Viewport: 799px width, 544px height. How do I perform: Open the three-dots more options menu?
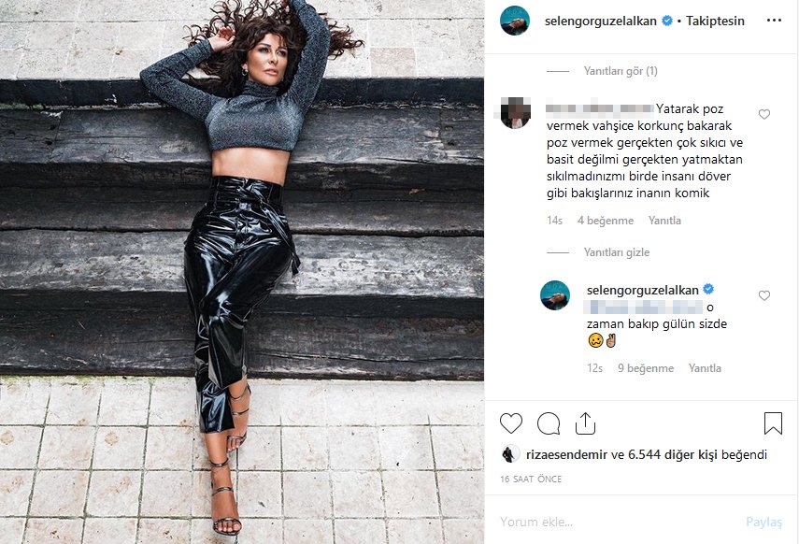774,21
